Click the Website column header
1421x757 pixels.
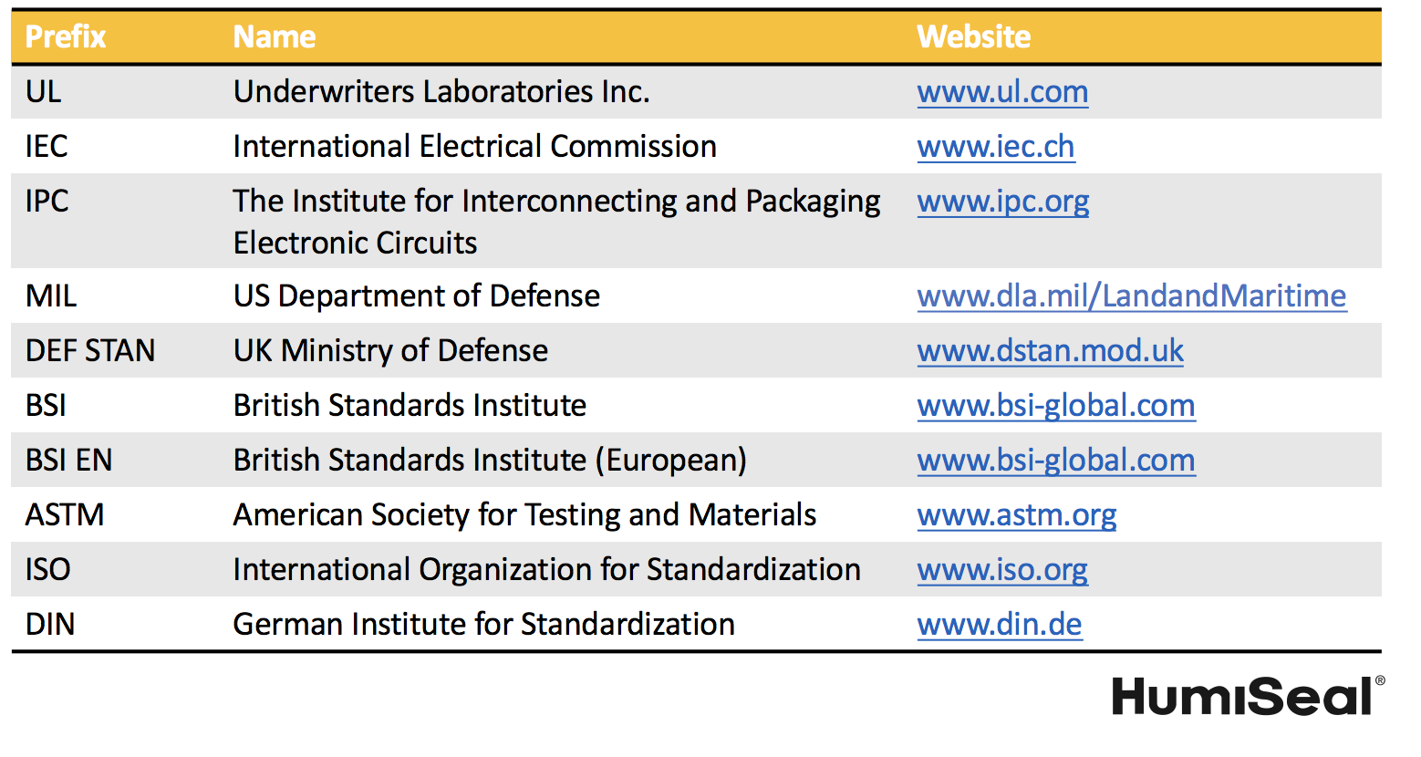pyautogui.click(x=973, y=37)
